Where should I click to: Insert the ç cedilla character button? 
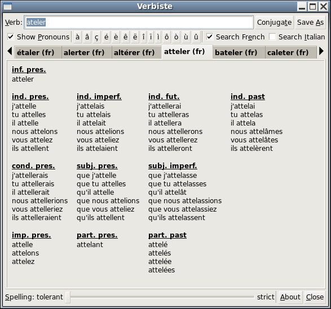96,37
